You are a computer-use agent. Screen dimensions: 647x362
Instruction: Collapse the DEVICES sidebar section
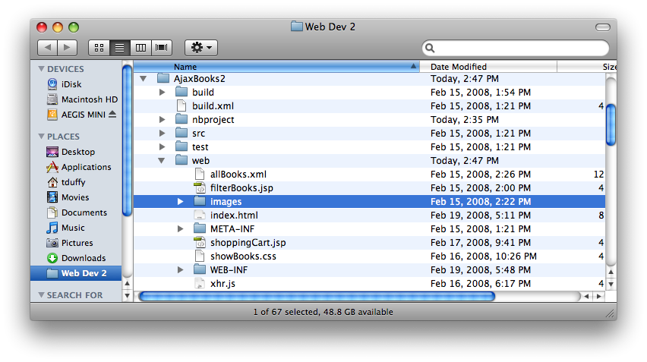41,69
